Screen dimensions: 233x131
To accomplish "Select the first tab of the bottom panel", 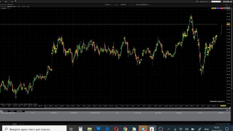I will tap(6, 111).
